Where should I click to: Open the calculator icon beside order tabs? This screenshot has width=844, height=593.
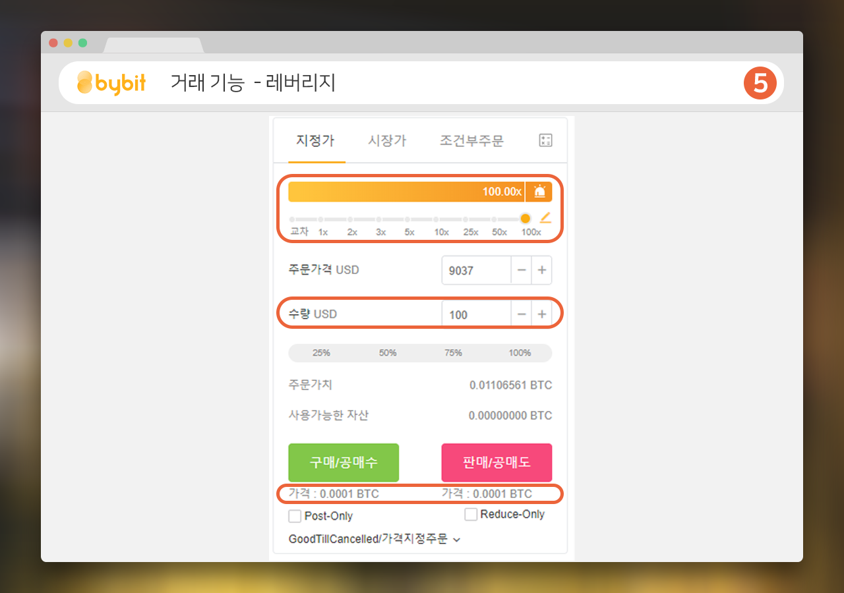[545, 140]
